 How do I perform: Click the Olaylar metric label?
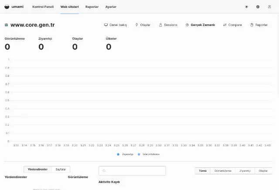78,39
